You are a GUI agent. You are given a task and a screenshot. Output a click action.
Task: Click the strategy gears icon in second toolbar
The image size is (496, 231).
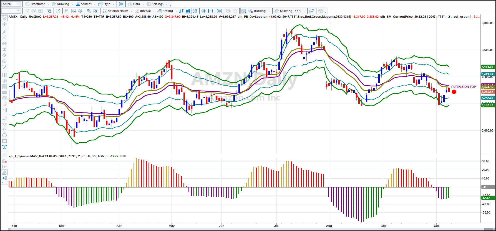pyautogui.click(x=89, y=11)
